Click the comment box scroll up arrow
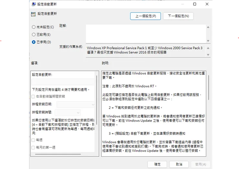239x169 pixels. pyautogui.click(x=208, y=27)
